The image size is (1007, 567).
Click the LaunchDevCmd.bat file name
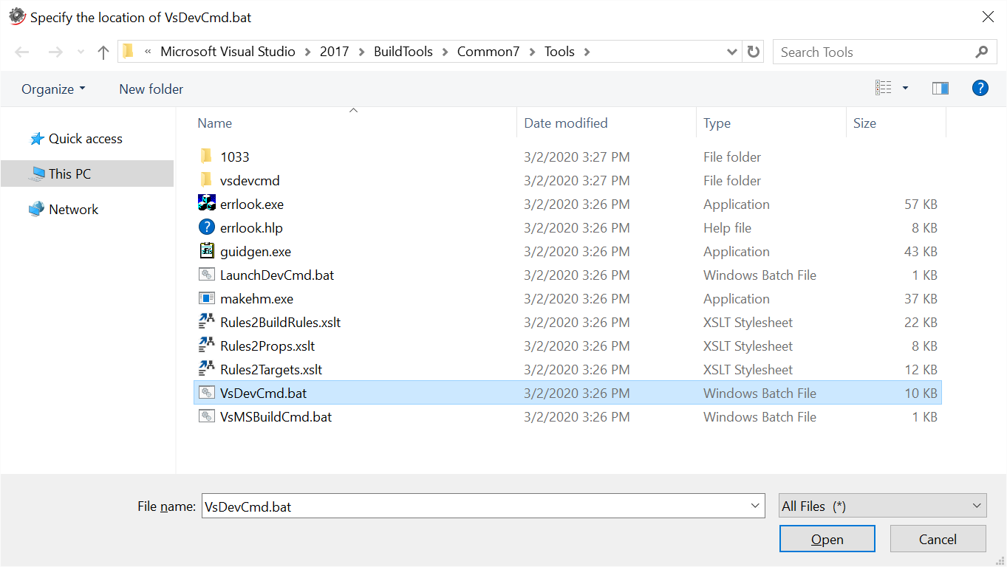(277, 275)
